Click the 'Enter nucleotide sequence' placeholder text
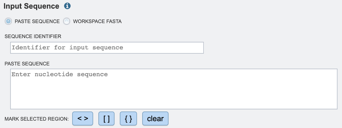The width and height of the screenshot is (342, 128). point(60,74)
